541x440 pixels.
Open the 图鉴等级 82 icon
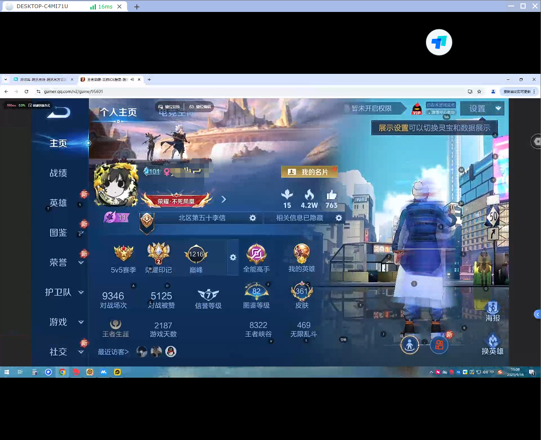coord(256,291)
